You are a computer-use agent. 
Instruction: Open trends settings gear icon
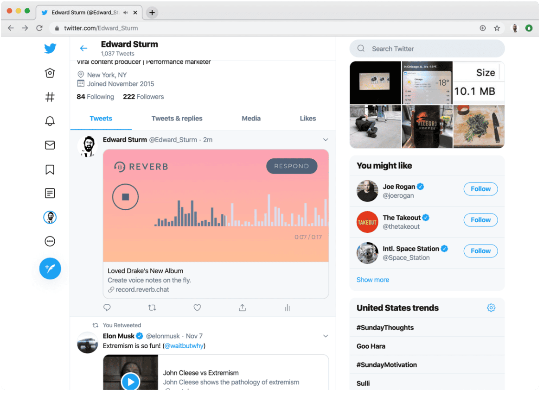point(491,307)
